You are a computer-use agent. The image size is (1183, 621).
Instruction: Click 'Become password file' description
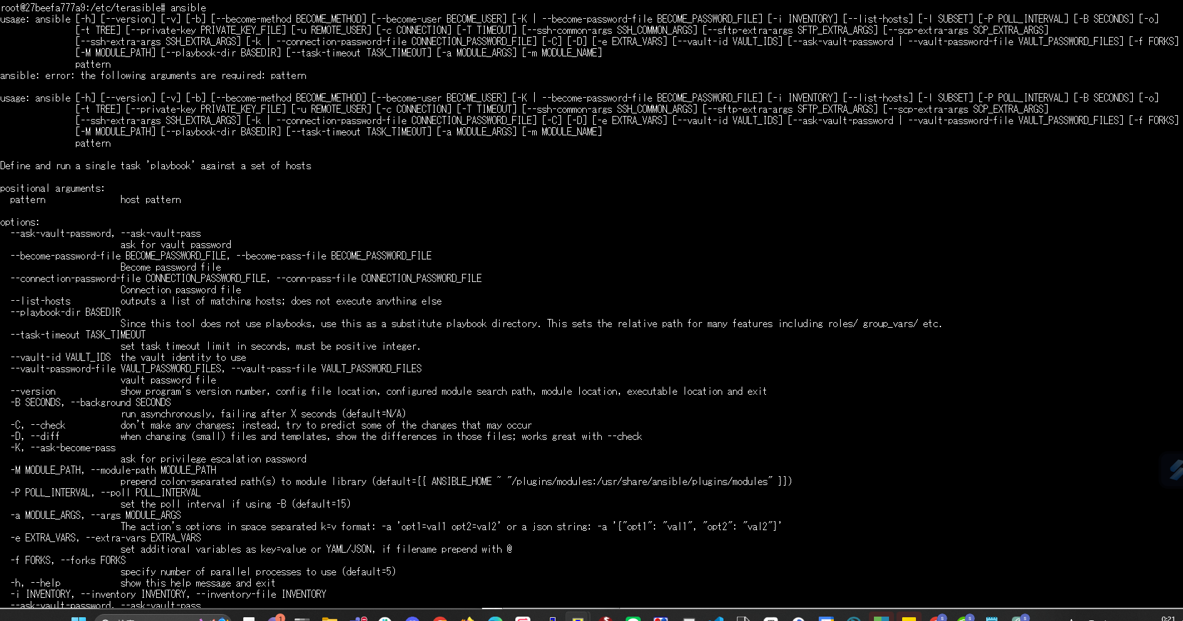point(171,267)
